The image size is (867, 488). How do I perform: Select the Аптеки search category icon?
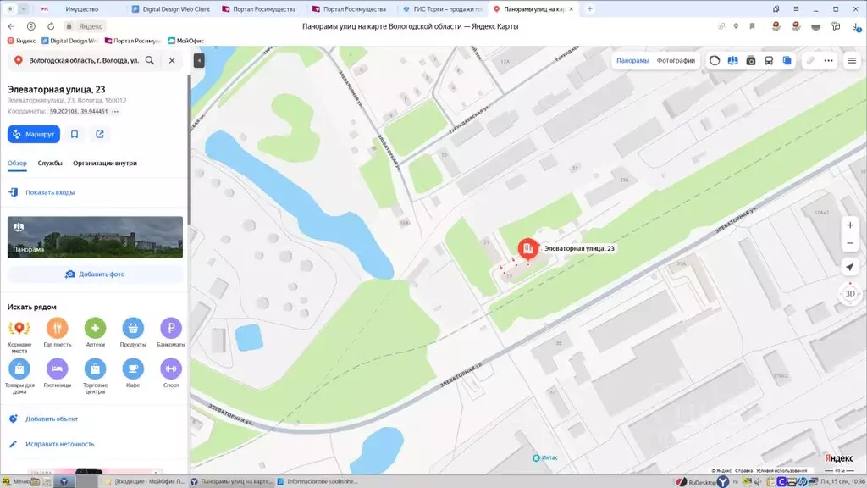pos(96,329)
